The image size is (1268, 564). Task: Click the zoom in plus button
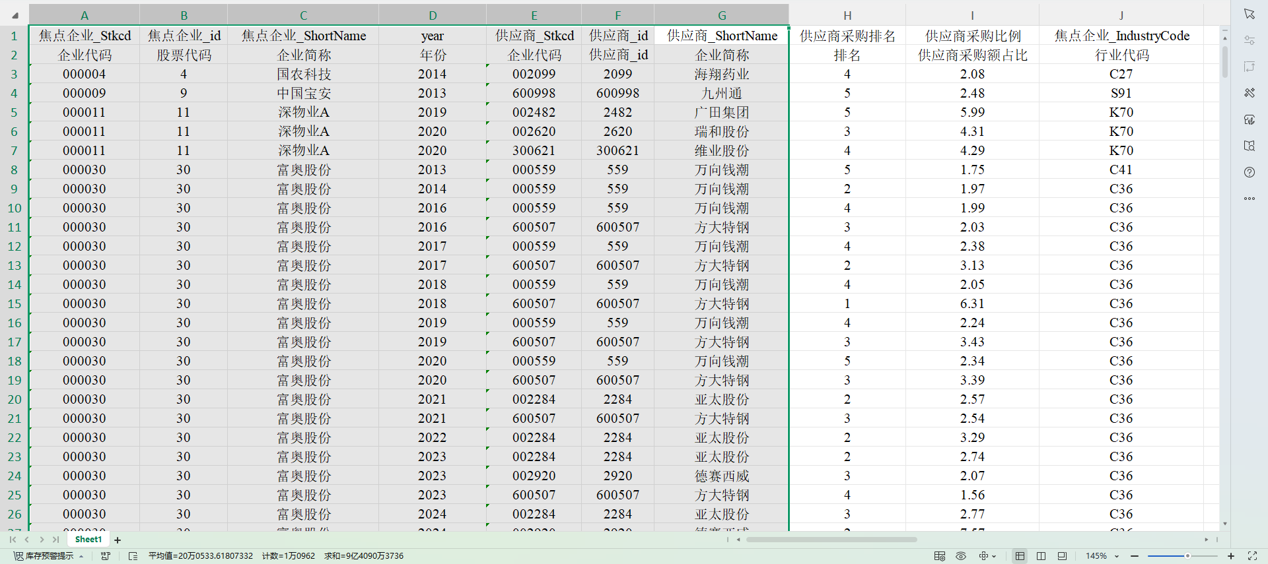coord(1231,556)
